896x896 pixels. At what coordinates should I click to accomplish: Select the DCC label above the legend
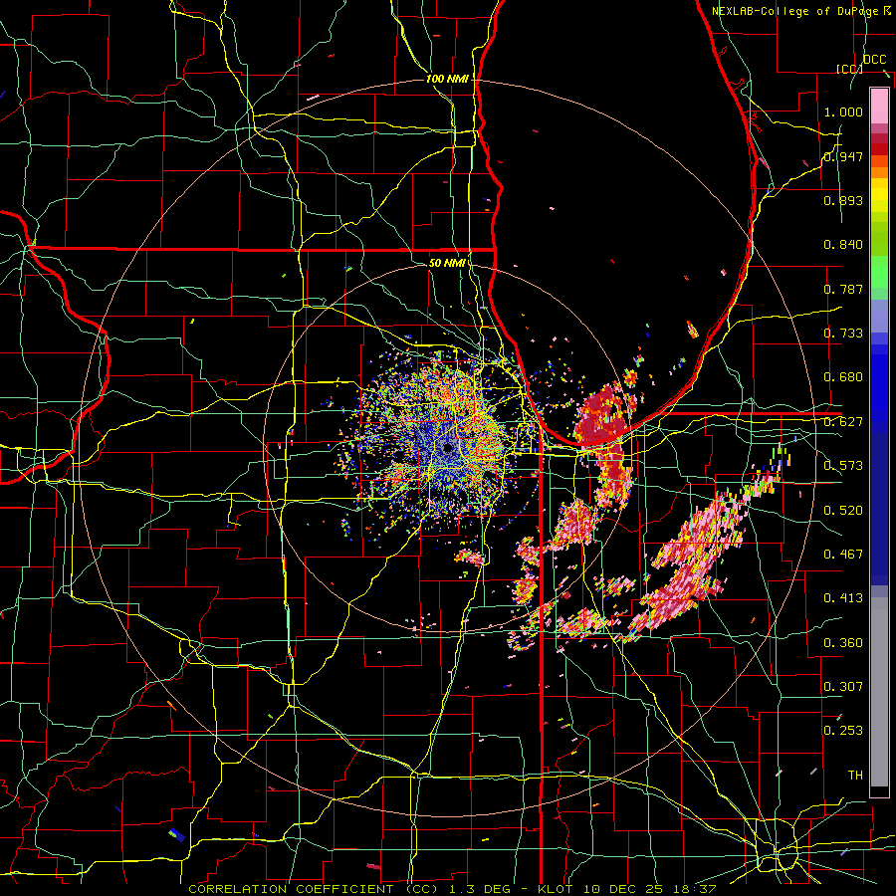(x=874, y=60)
